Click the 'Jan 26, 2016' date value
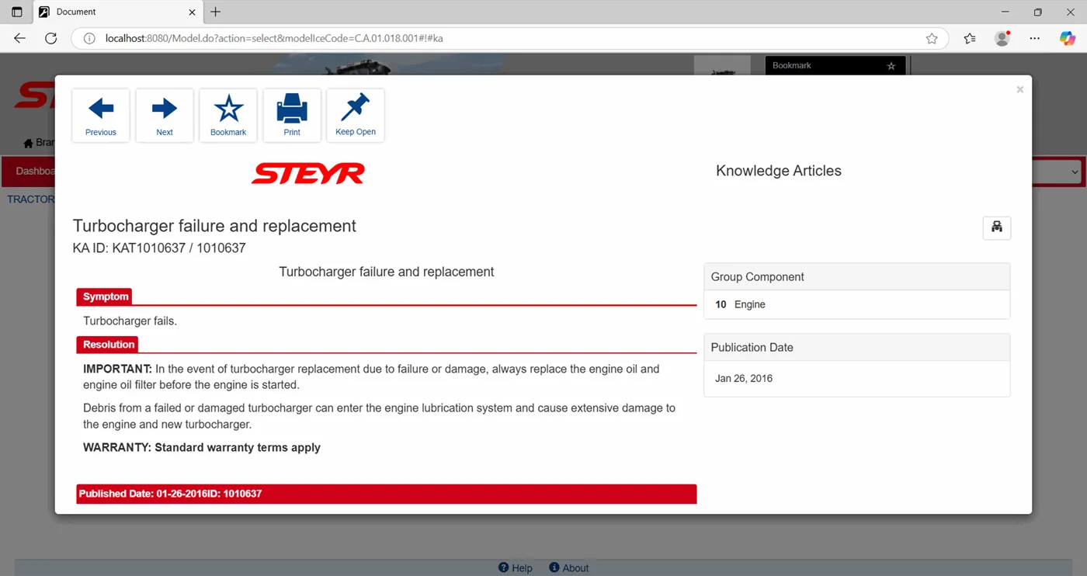The image size is (1087, 576). pos(744,379)
